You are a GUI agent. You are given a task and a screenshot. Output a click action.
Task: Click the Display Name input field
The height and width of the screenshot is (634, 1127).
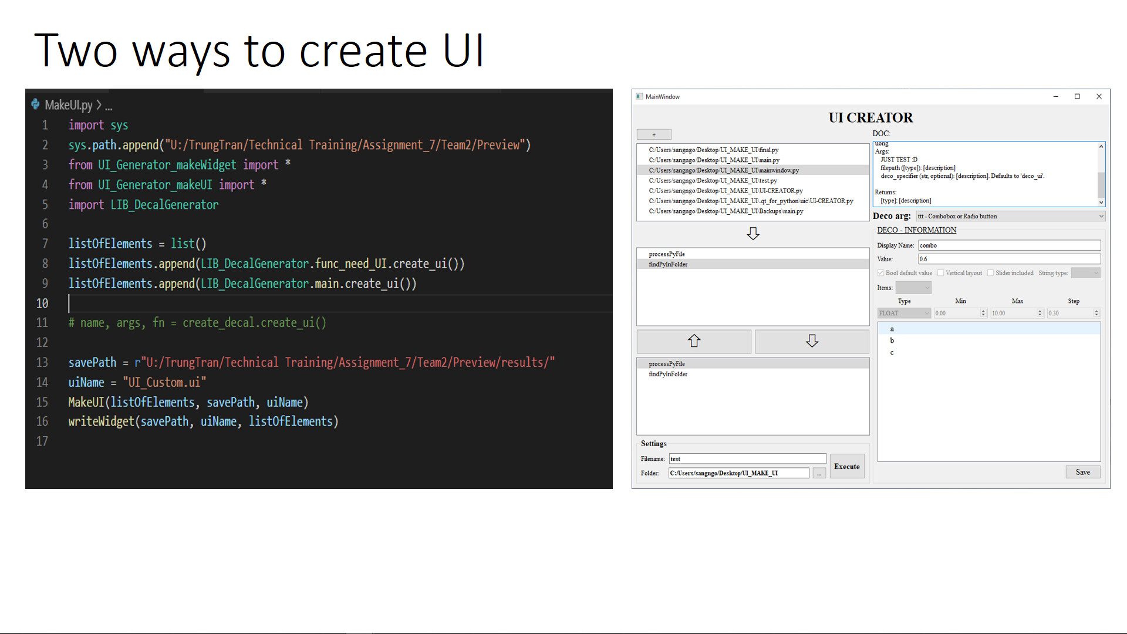pos(1009,245)
